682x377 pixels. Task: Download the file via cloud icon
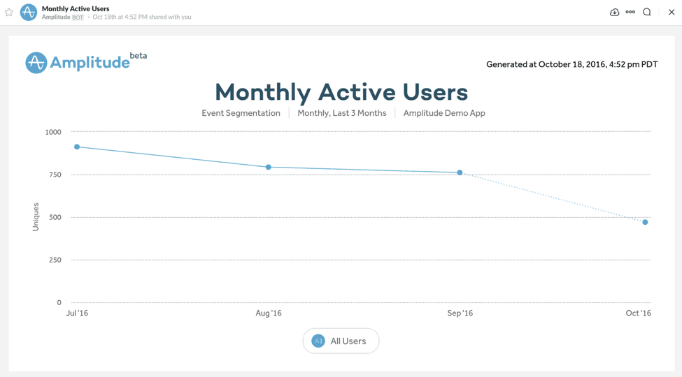[614, 13]
